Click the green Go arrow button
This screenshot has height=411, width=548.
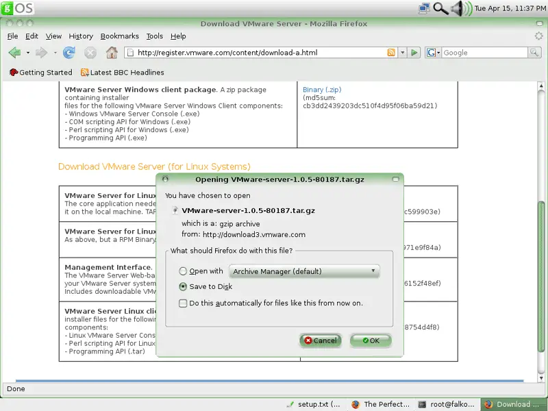click(414, 53)
